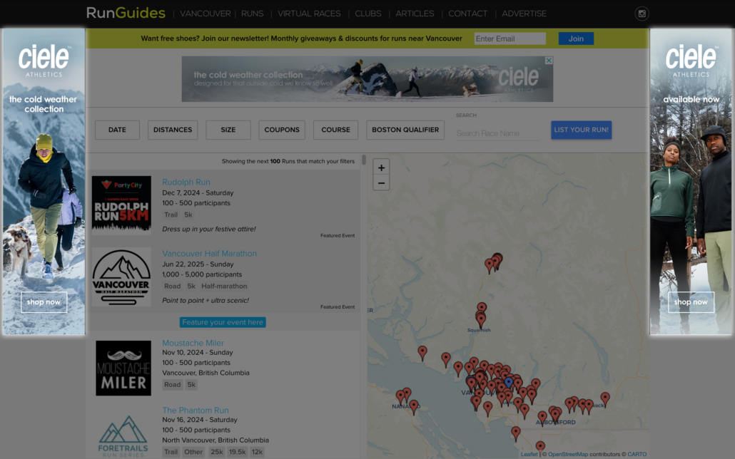
Task: Click the 25k distance tag
Action: pos(216,452)
